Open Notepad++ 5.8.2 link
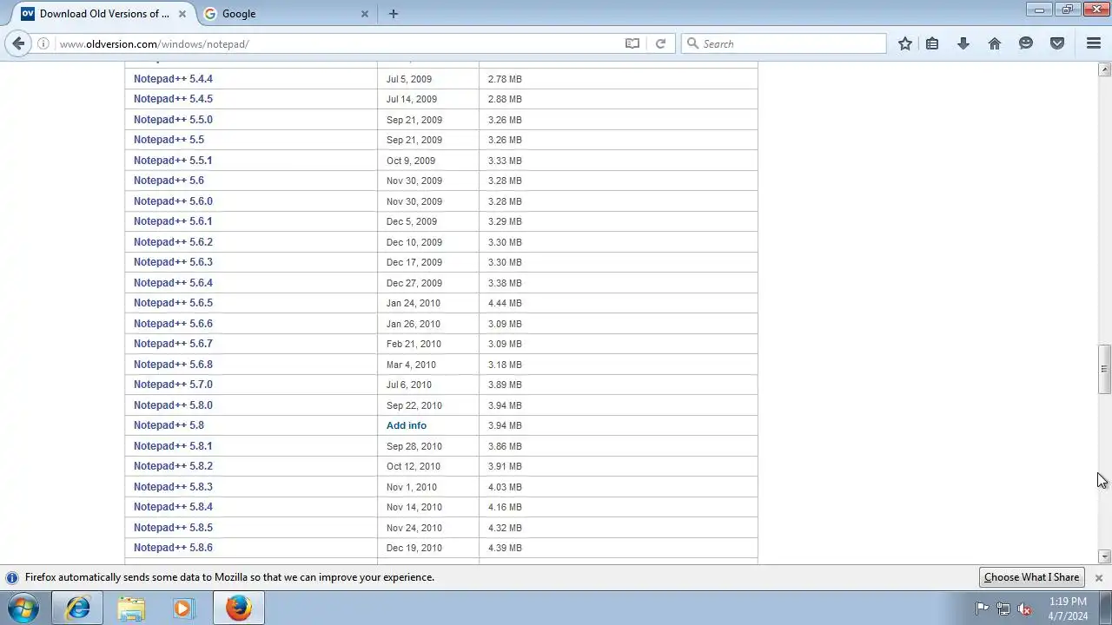Viewport: 1112px width, 625px height. click(x=173, y=466)
